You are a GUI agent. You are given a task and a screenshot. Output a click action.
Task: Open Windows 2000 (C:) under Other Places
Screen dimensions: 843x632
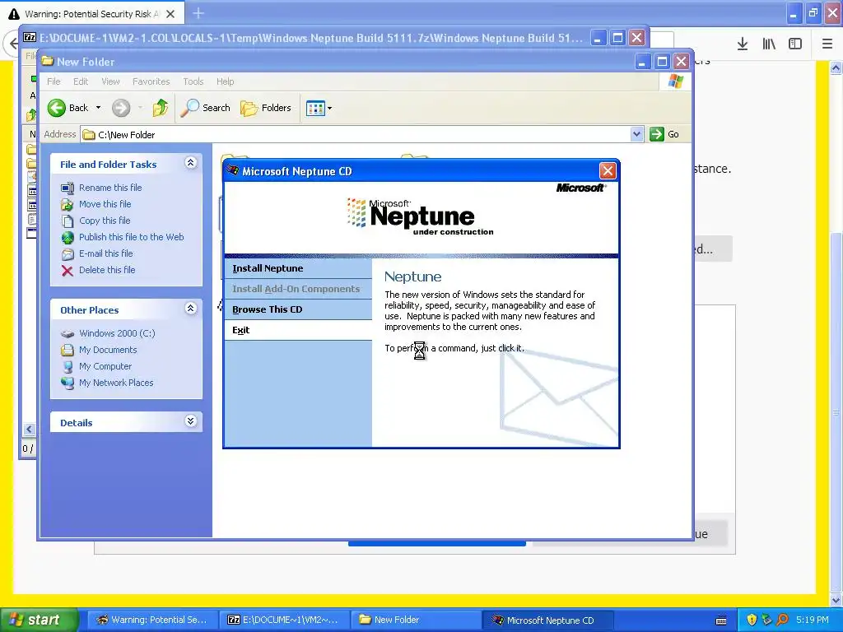pos(117,333)
